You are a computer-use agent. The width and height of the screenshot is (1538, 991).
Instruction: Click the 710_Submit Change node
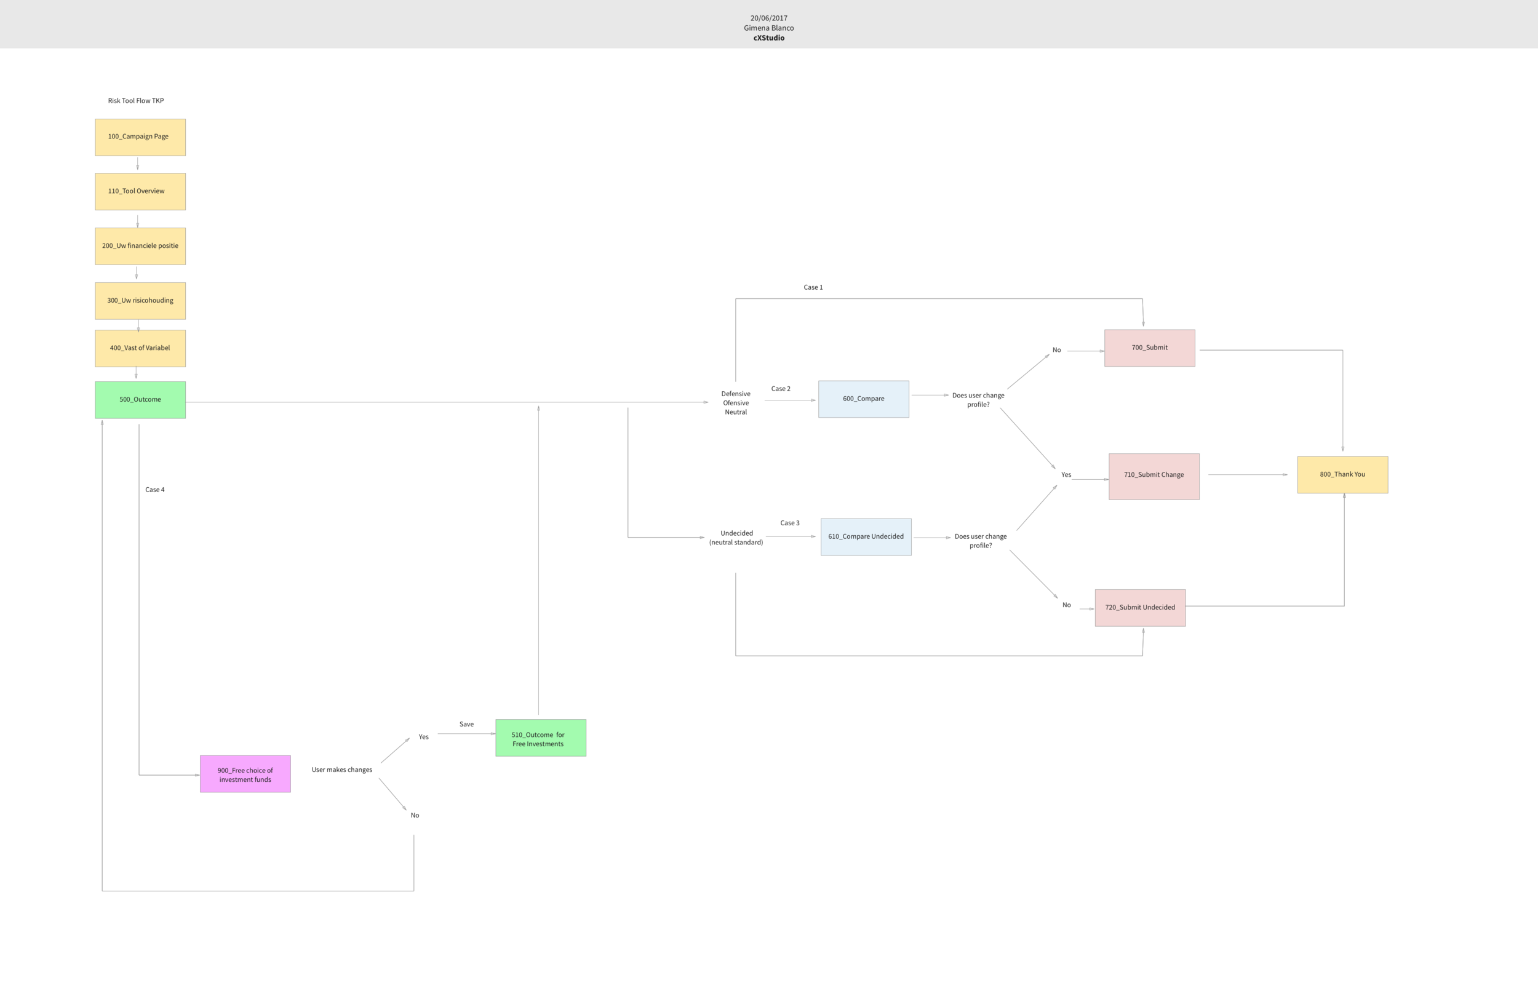click(1154, 476)
